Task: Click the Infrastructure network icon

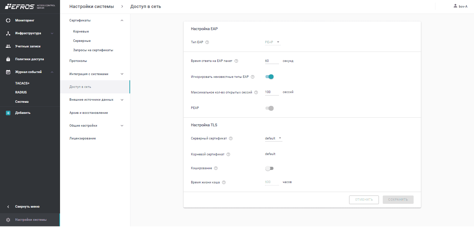Action: (x=8, y=34)
